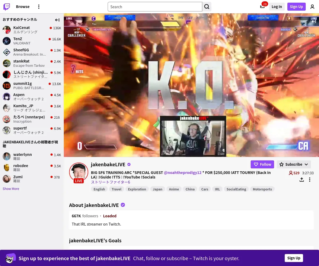Select the Cars tag
Image resolution: width=319 pixels, height=266 pixels.
[x=205, y=189]
